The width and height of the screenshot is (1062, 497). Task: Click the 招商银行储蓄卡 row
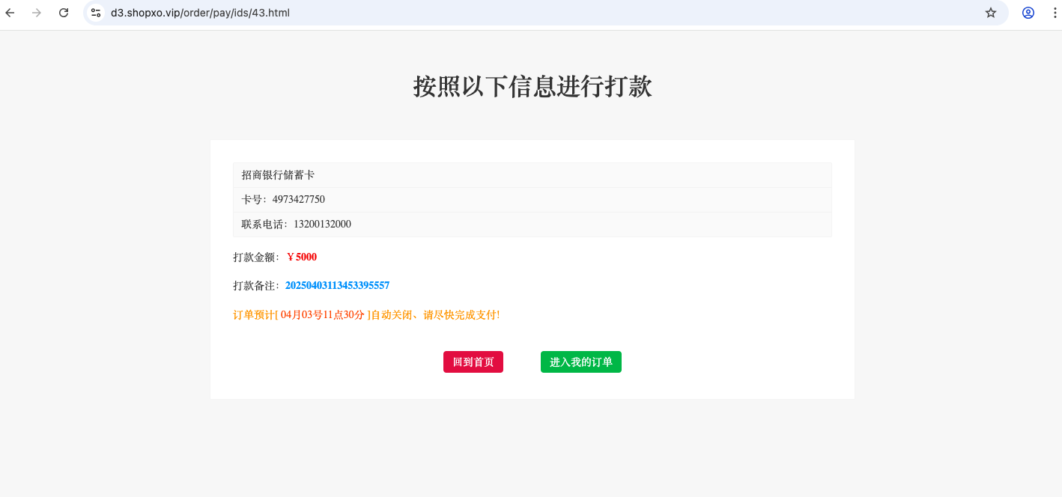[x=532, y=175]
